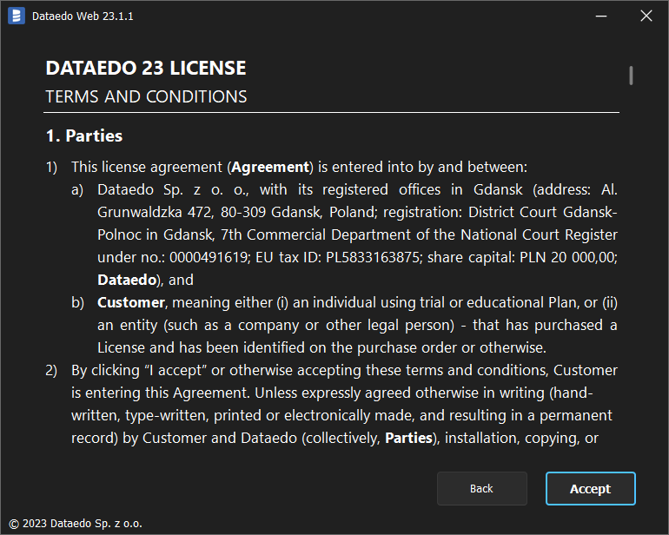Click the EU tax ID PL5833163875 line
Screen dimensions: 669x535
tap(357, 257)
